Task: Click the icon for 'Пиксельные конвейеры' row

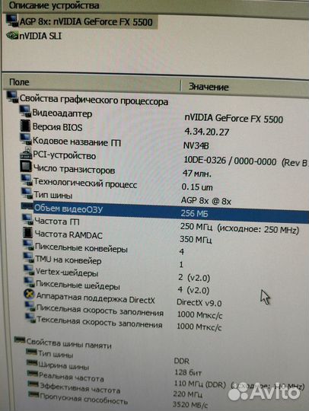Action: (x=28, y=245)
